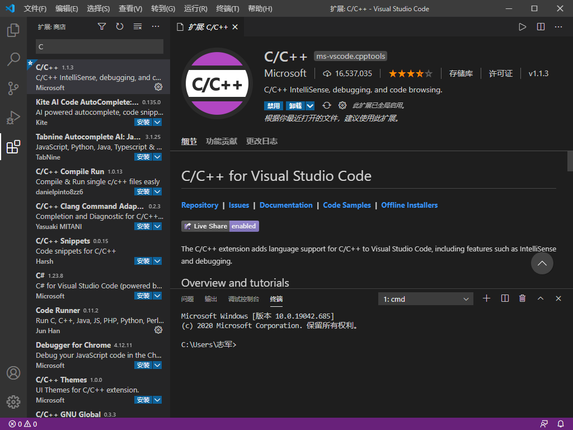573x430 pixels.
Task: Open the 文件(F) menu
Action: pyautogui.click(x=35, y=8)
